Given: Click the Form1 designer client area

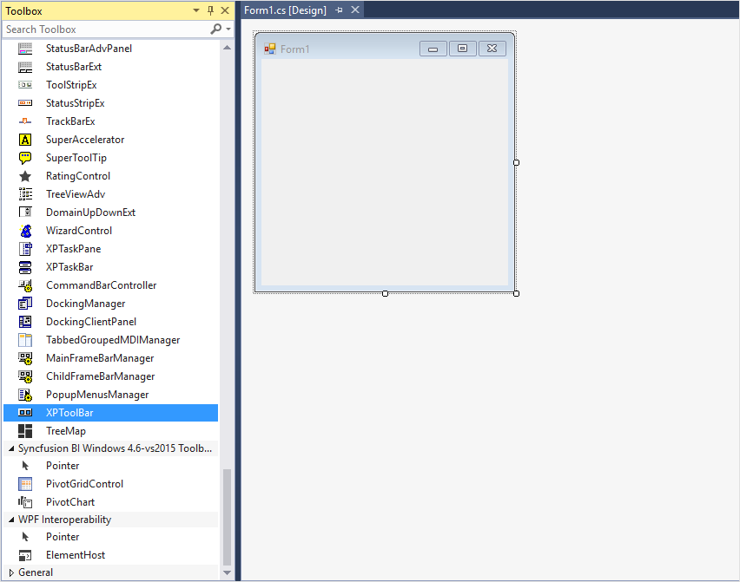Looking at the screenshot, I should (385, 172).
